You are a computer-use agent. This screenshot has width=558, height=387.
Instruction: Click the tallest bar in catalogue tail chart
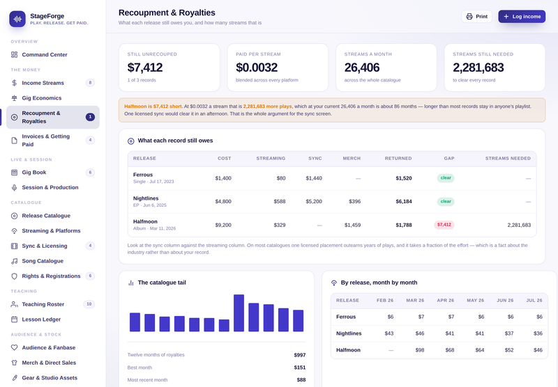239,313
